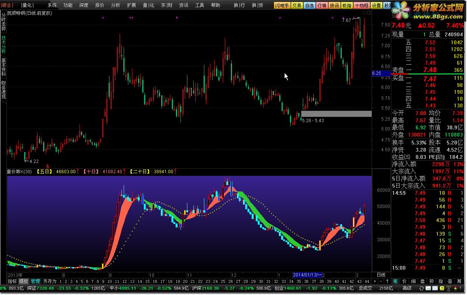
Task: Select the 值 tab in bottom right
Action: pos(450,281)
